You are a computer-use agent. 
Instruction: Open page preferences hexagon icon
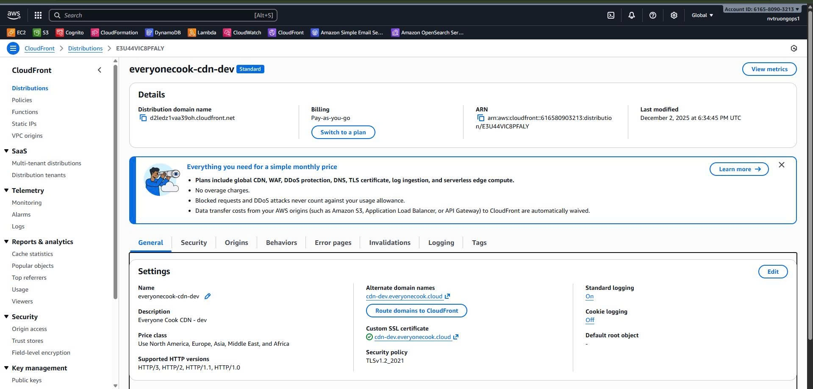794,48
